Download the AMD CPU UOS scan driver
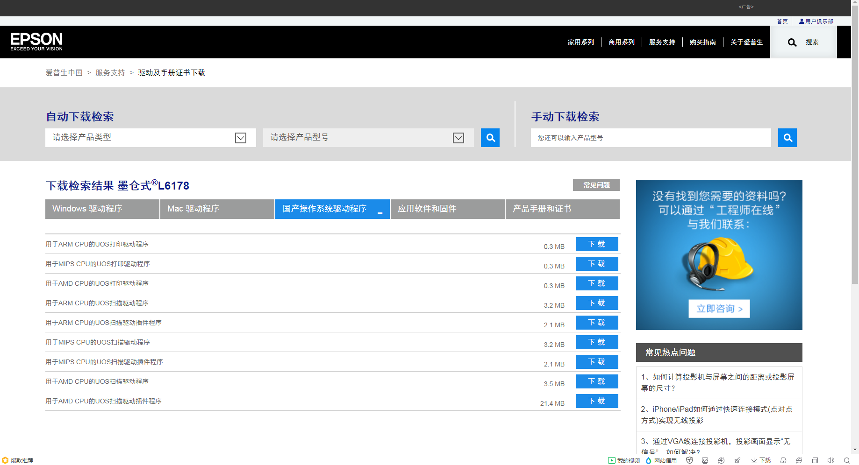 pos(597,381)
